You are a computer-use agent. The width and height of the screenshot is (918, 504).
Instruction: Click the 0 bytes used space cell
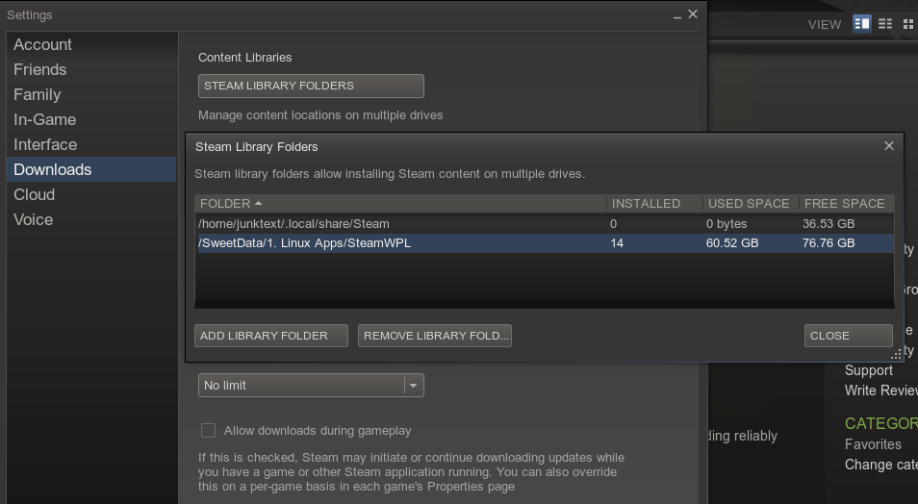(x=726, y=223)
